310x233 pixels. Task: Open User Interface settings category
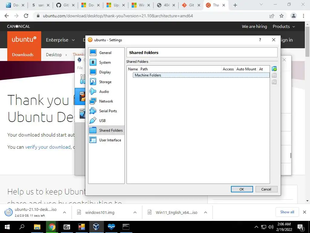pos(106,140)
